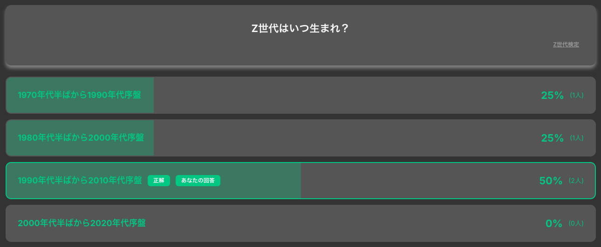
Task: Select the 1970年代半ばから1990年代序盤 answer text
Action: pyautogui.click(x=79, y=95)
